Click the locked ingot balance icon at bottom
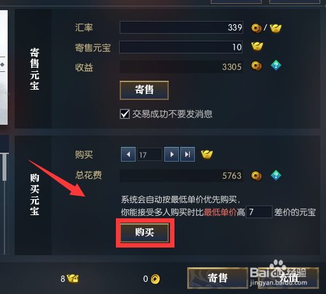Image resolution: width=326 pixels, height=294 pixels. tap(73, 279)
